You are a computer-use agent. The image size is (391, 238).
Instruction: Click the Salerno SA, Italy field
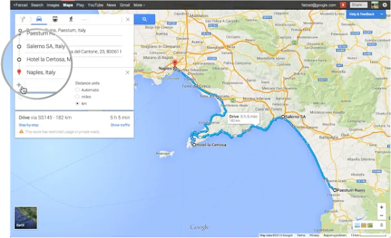pyautogui.click(x=46, y=46)
